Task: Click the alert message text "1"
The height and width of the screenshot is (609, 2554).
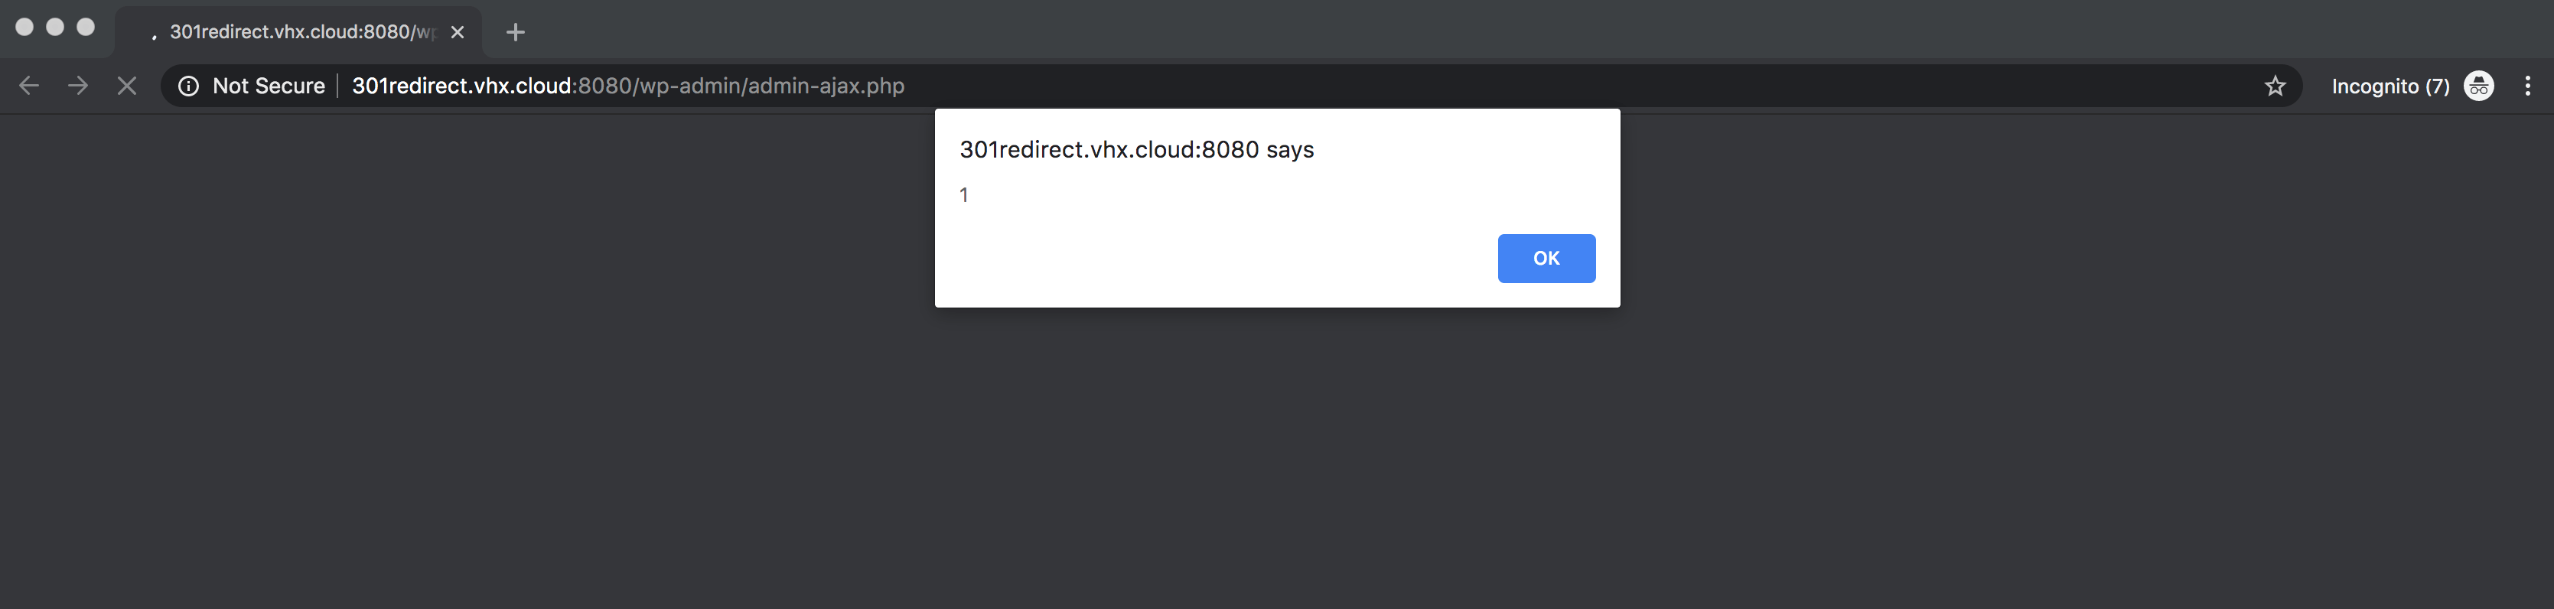Action: 964,195
